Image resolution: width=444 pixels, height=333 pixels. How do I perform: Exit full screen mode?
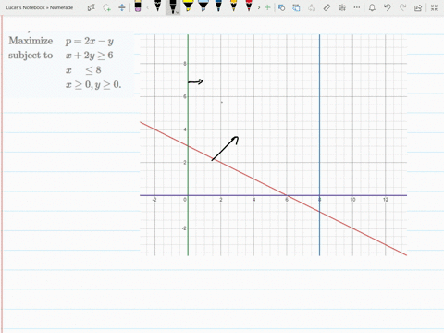pos(434,7)
